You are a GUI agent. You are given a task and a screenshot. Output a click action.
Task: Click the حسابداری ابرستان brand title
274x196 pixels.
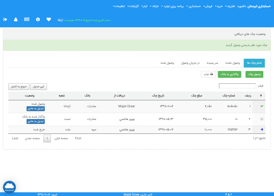pos(259,6)
